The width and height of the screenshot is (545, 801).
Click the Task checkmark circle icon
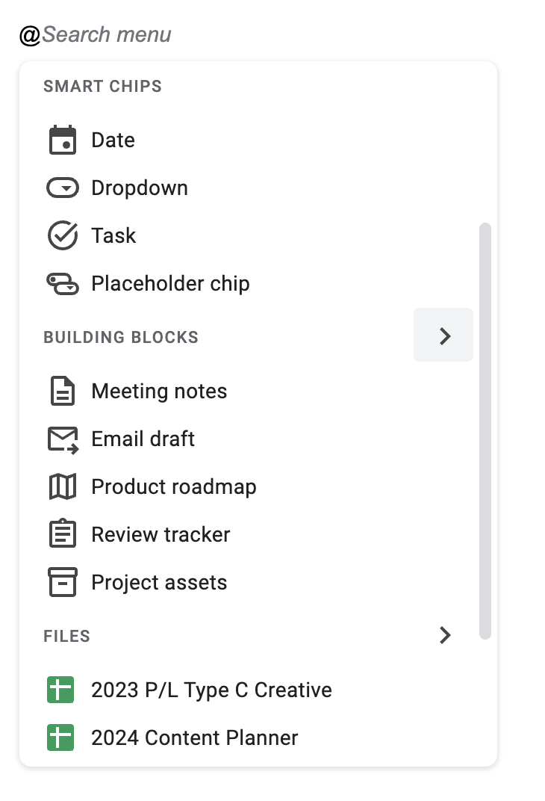point(63,236)
